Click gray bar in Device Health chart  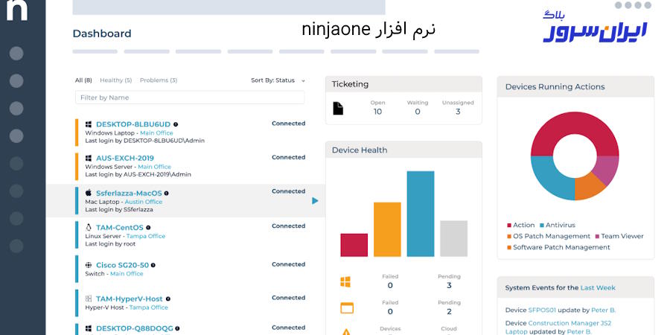pyautogui.click(x=454, y=238)
